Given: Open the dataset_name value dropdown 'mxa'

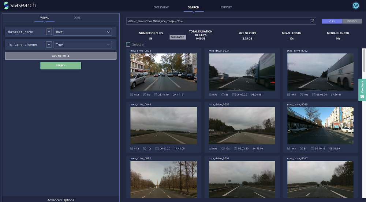Looking at the screenshot, I should coord(82,32).
